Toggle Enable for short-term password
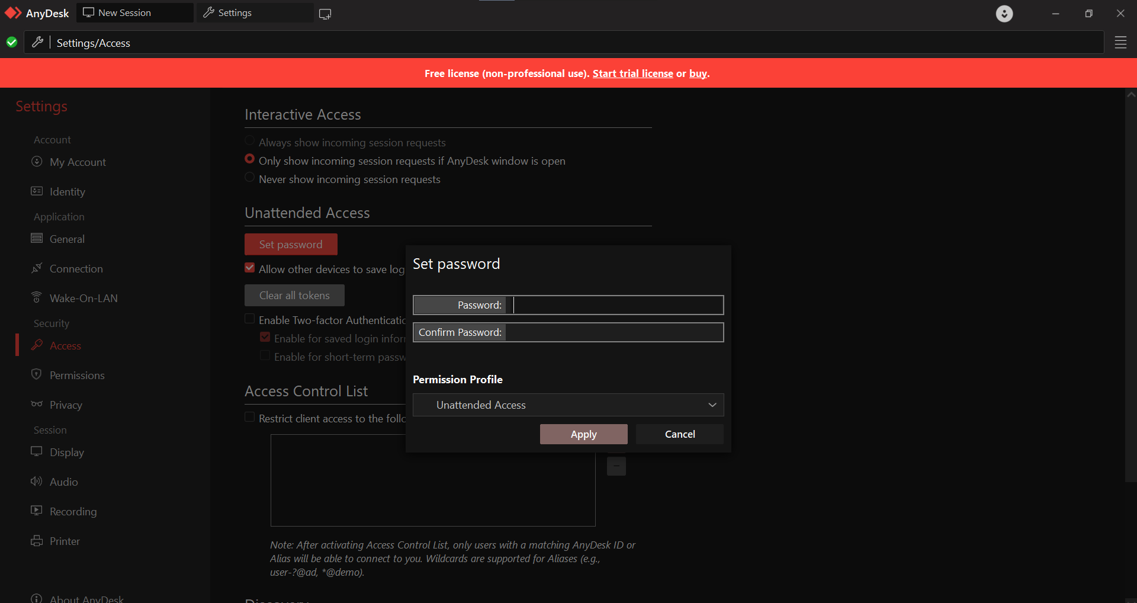 (265, 355)
